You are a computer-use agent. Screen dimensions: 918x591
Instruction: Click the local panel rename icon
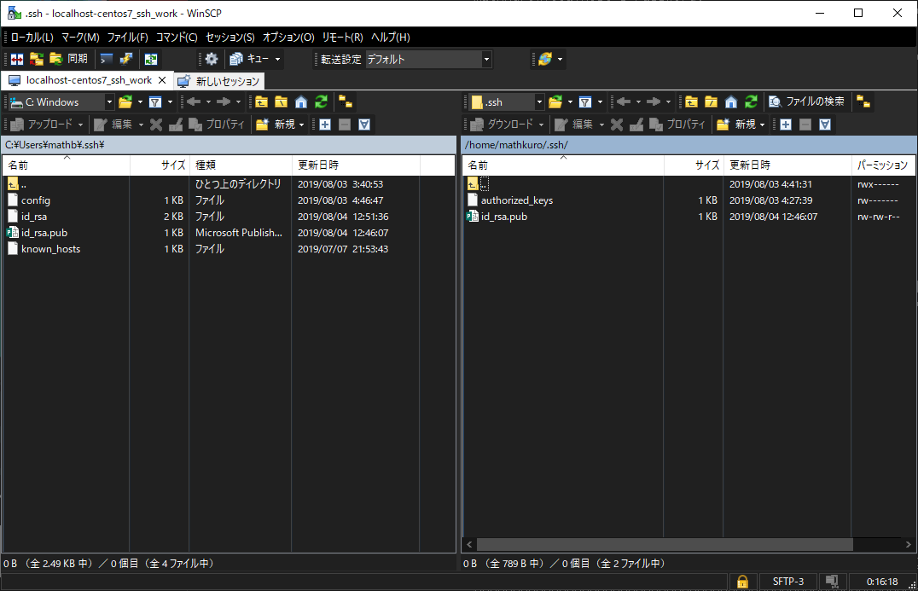[176, 125]
